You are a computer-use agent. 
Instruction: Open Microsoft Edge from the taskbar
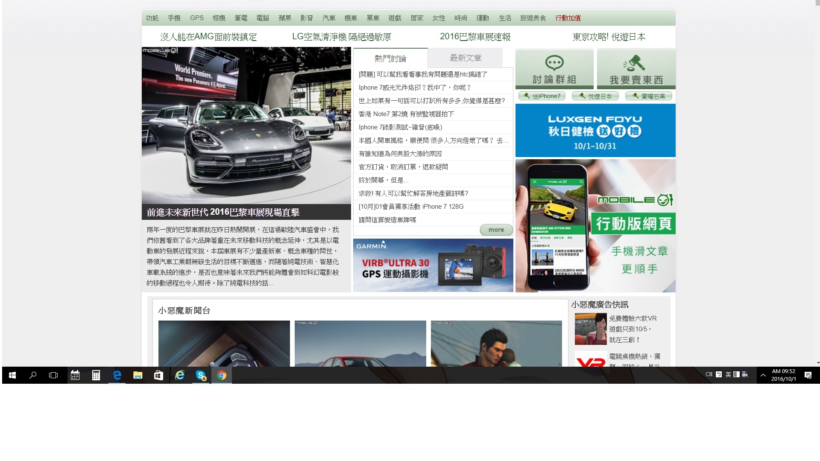point(117,375)
